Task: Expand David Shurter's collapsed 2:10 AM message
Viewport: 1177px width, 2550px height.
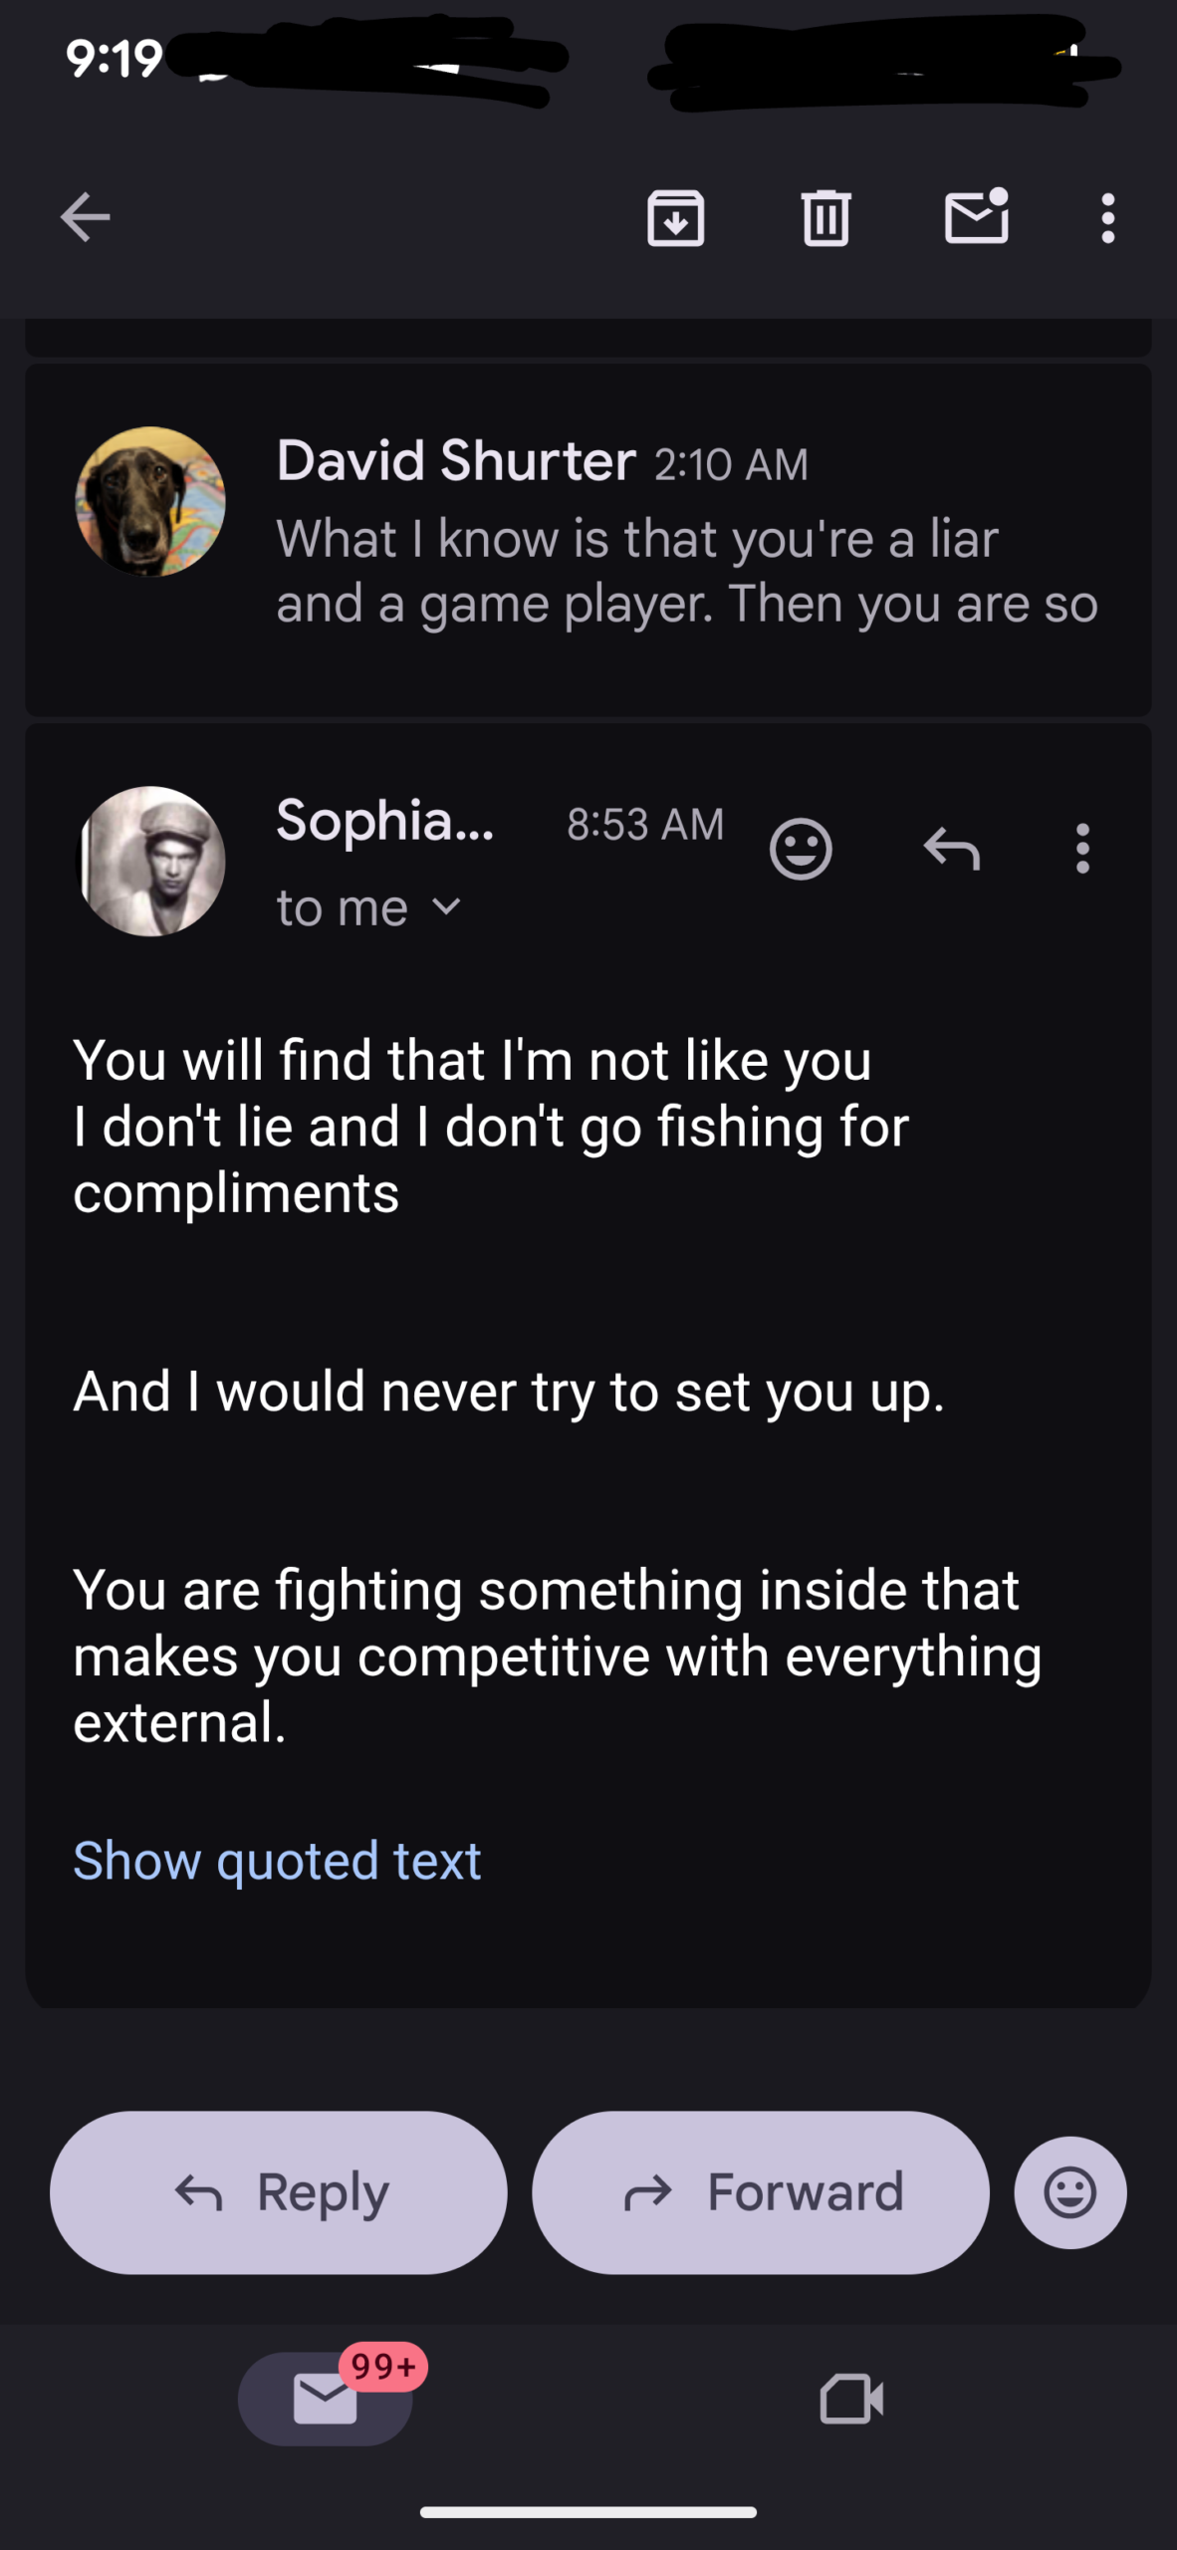Action: pos(687,538)
